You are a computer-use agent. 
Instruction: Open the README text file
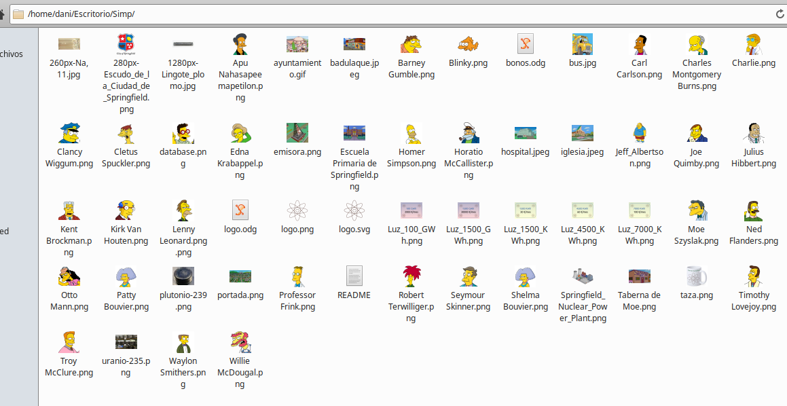(x=354, y=276)
